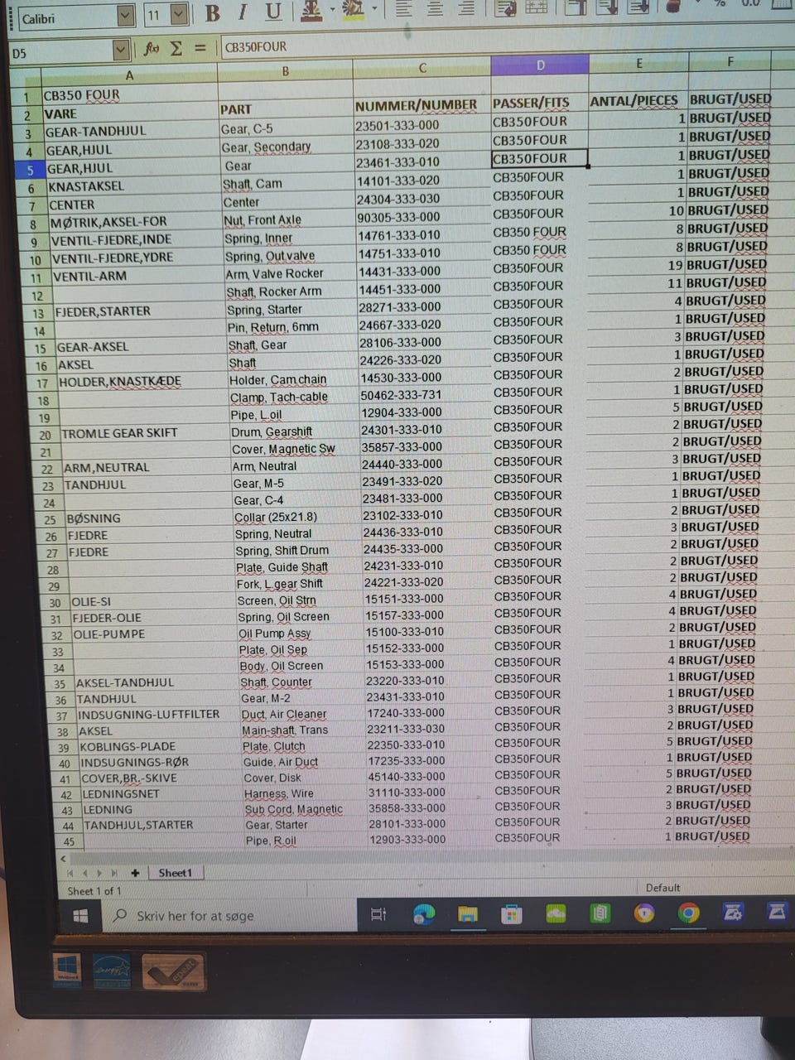Open the Font Name dropdown list
The height and width of the screenshot is (1060, 795).
tap(125, 16)
